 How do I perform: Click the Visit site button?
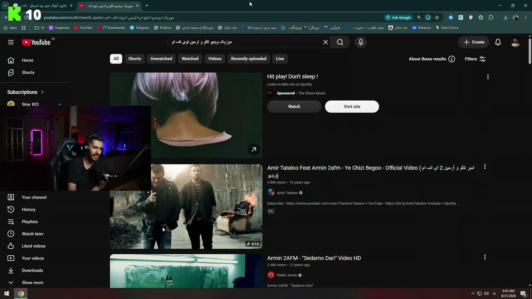click(x=352, y=107)
